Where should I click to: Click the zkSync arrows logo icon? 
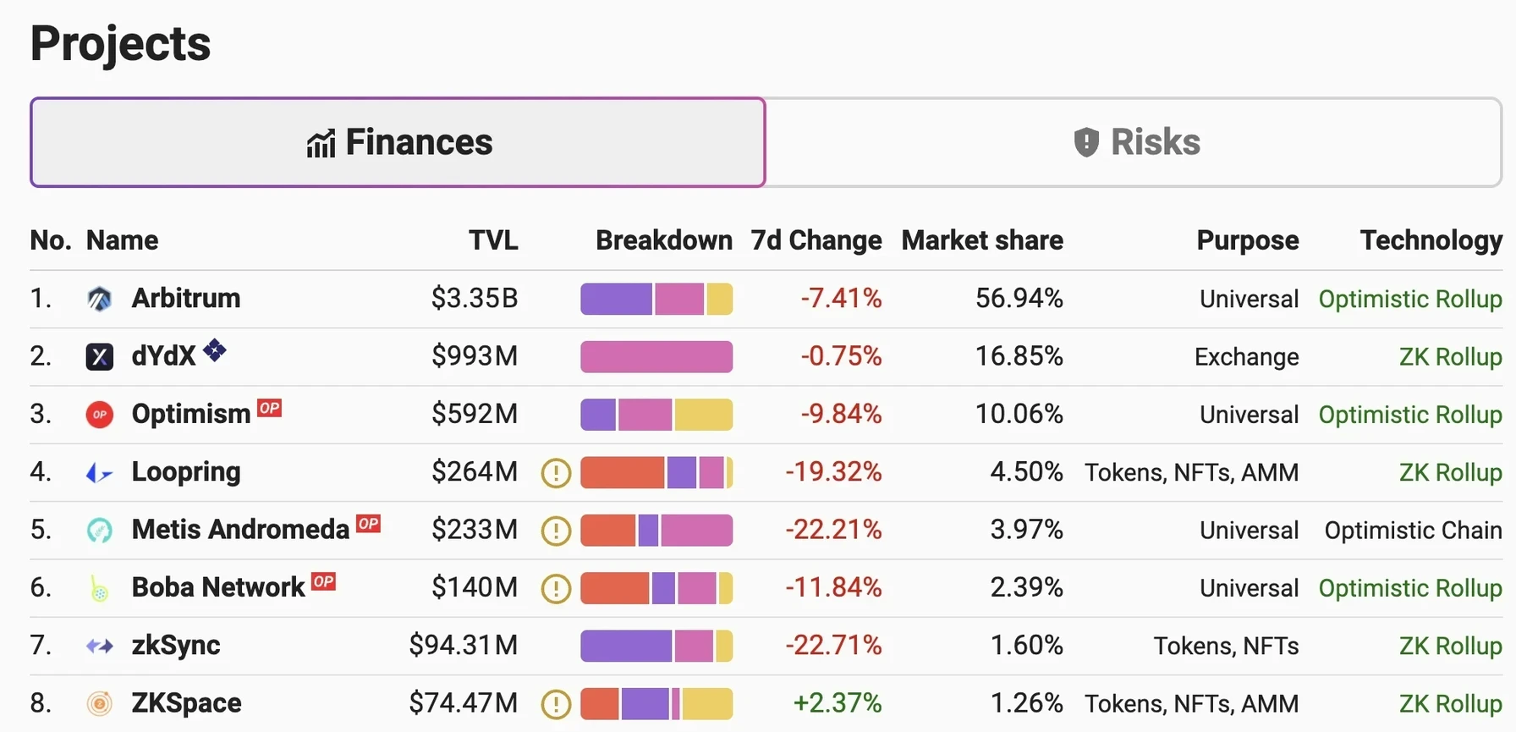(100, 647)
